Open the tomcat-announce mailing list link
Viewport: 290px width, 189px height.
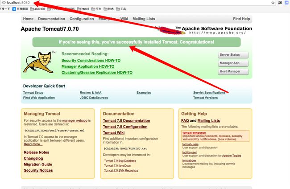[194, 133]
